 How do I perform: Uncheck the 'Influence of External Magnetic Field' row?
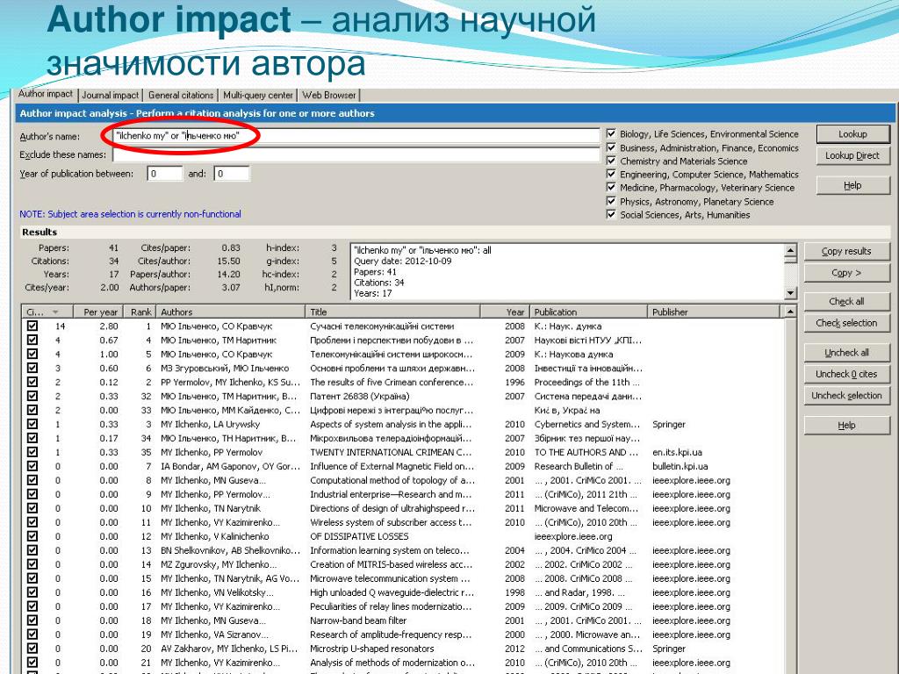pos(32,466)
